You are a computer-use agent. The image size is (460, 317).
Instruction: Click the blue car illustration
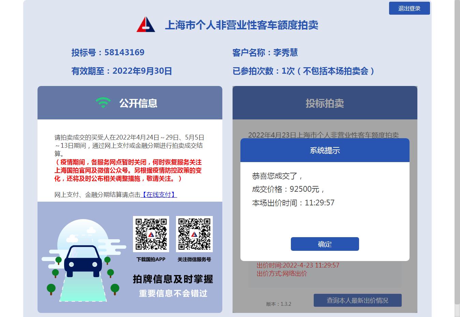point(83,261)
